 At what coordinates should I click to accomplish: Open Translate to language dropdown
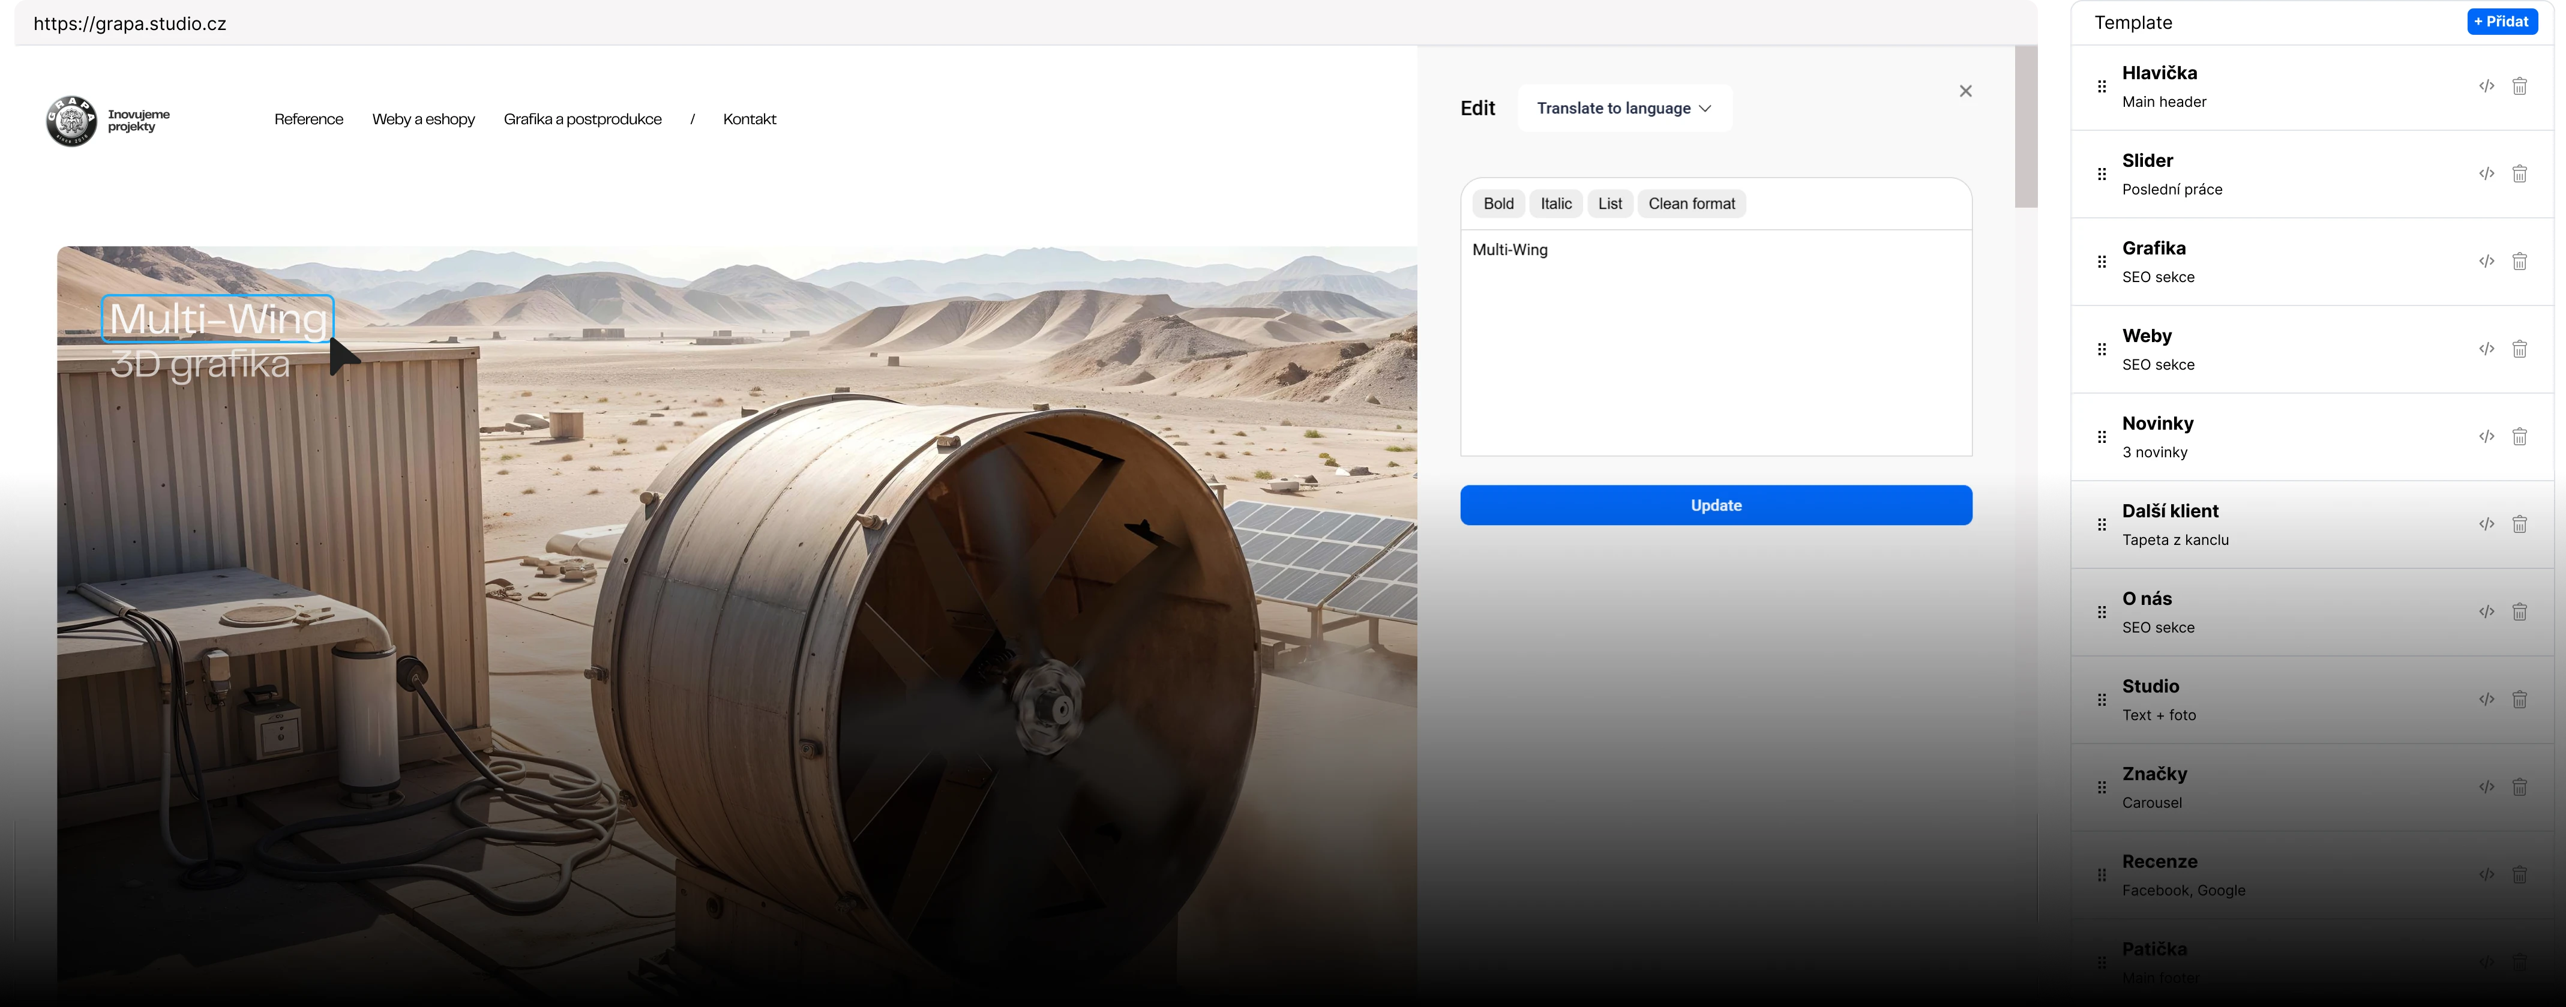[1624, 109]
